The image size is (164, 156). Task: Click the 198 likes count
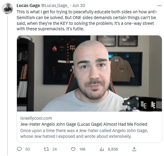tap(82, 149)
